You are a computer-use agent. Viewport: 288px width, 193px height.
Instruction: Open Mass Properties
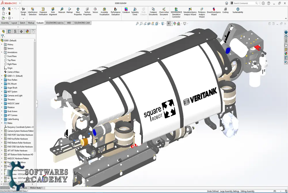78,12
